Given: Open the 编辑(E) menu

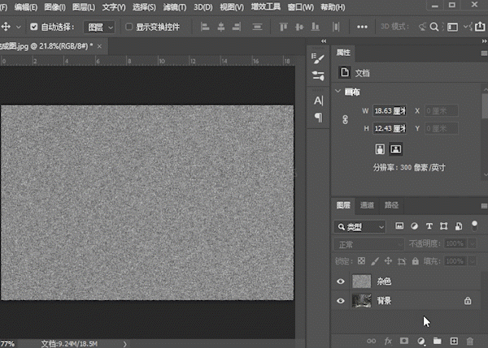Looking at the screenshot, I should (26, 7).
